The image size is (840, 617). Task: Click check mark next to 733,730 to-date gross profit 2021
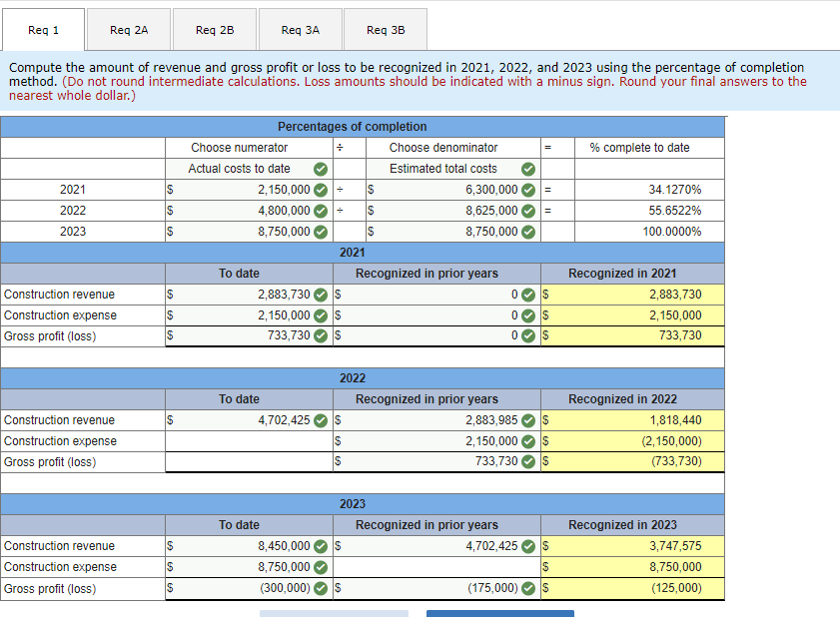point(321,335)
